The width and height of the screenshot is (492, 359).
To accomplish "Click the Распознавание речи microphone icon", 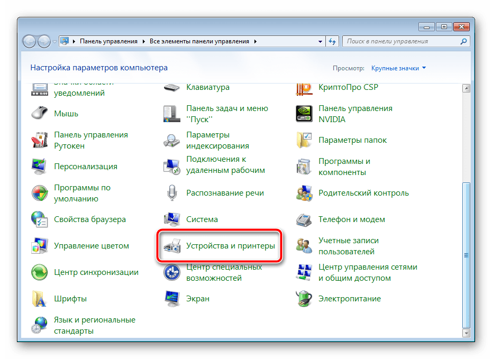I will 172,193.
